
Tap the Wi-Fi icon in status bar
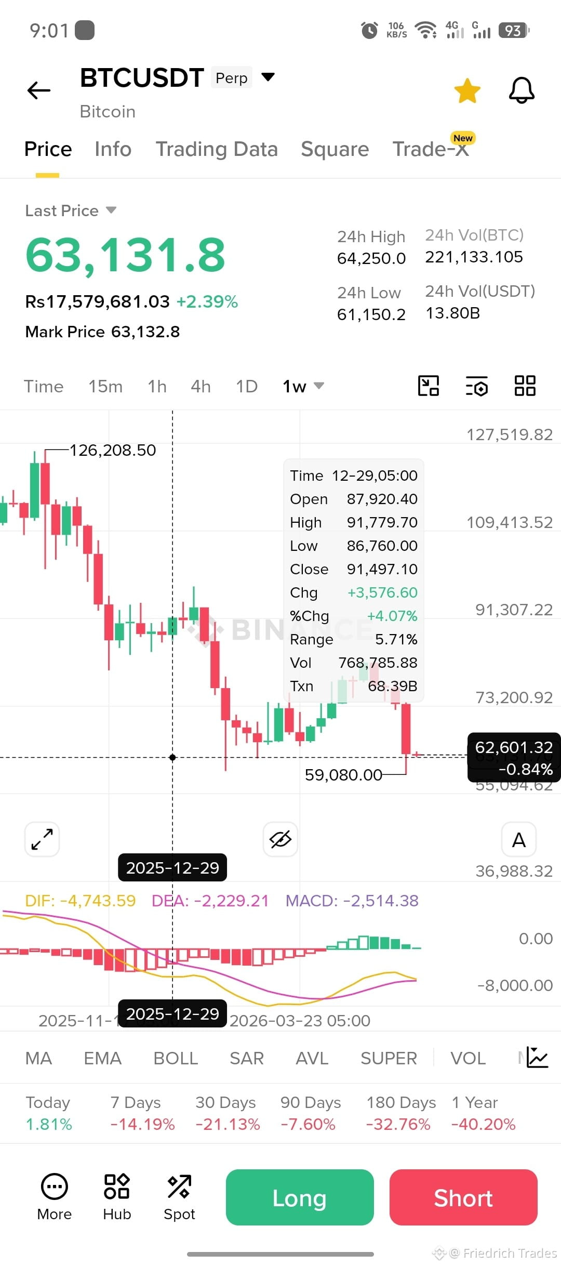coord(426,30)
